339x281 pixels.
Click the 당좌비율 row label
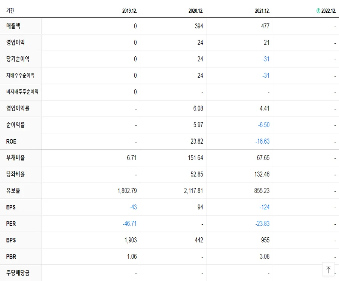click(x=16, y=174)
